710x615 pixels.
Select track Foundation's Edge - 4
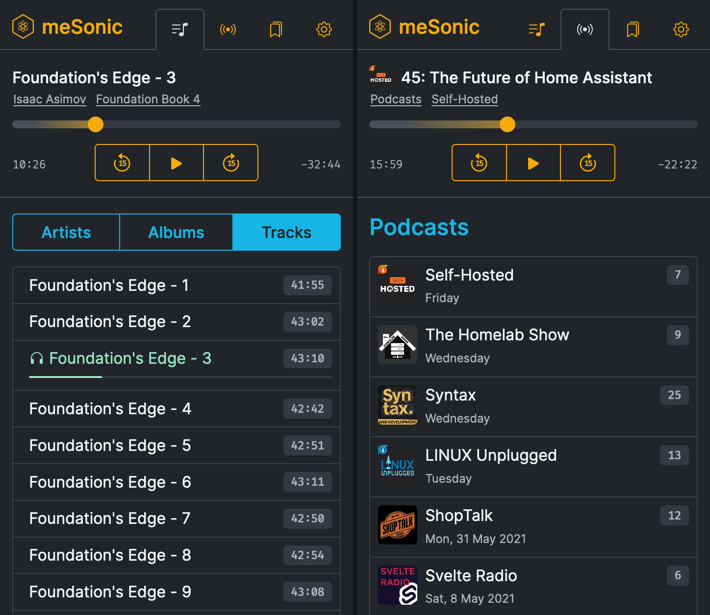[x=177, y=409]
